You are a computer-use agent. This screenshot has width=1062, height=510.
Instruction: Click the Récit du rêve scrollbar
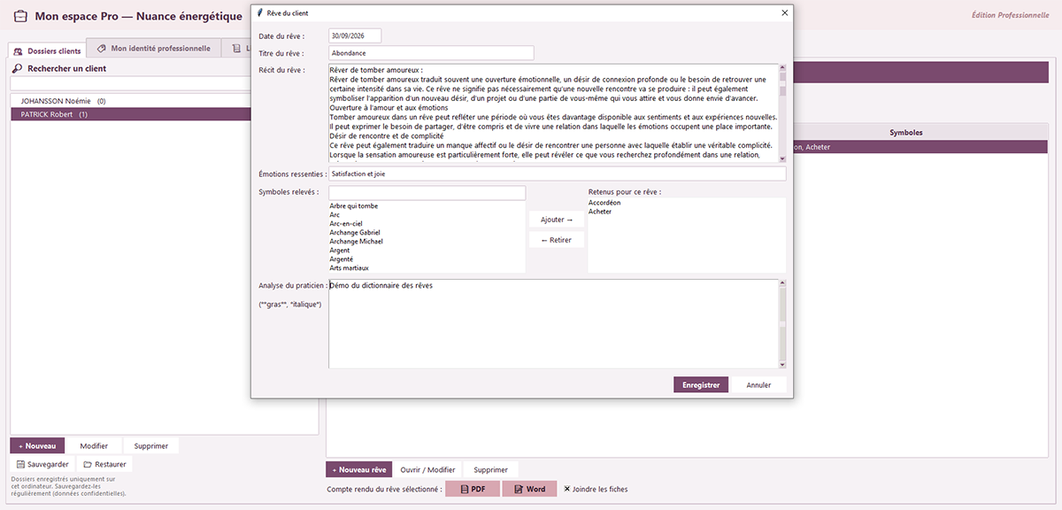pos(782,112)
